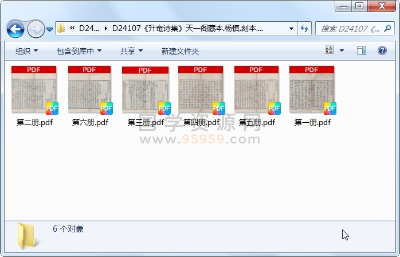Click the folder icon in the address bar
This screenshot has width=400, height=257.
(x=61, y=28)
